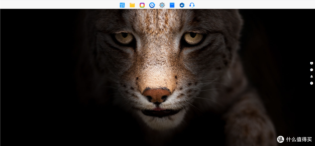Click the lynx's left-side eye on wallpaper

tap(124, 38)
